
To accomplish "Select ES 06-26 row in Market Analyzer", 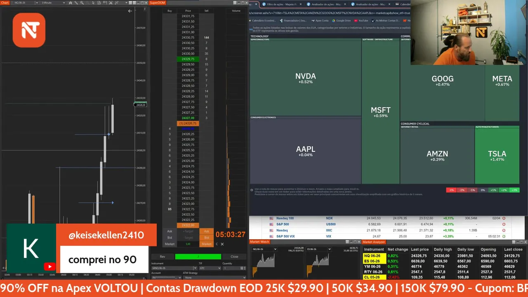I will click(x=445, y=261).
